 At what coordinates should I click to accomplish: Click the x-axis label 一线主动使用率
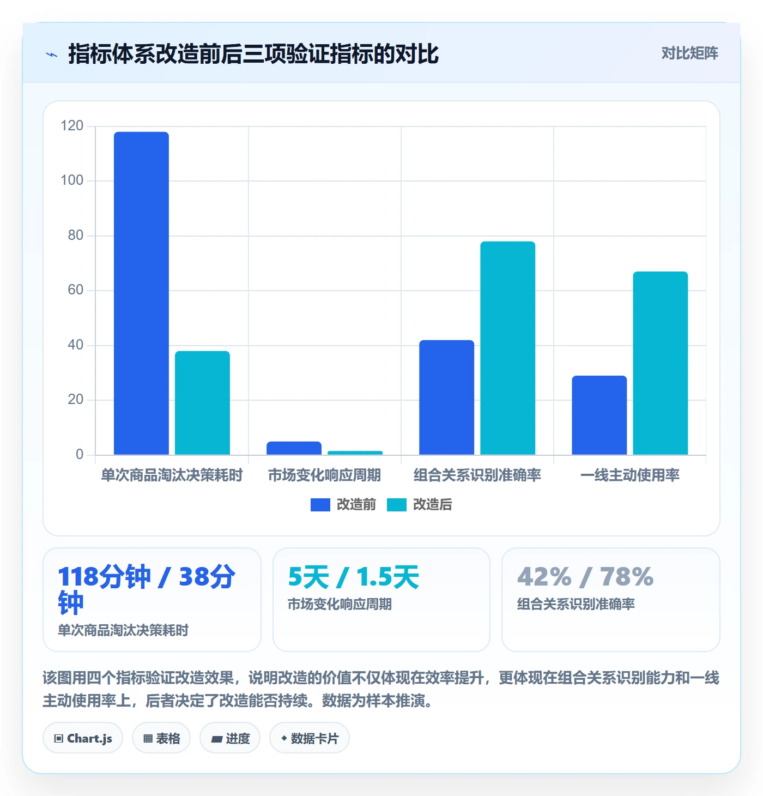pos(629,475)
